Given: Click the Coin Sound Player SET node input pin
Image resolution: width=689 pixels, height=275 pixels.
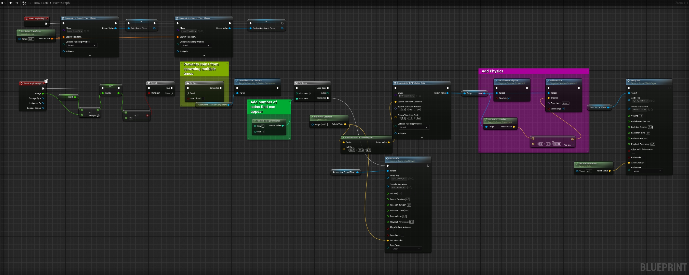Looking at the screenshot, I should (129, 28).
